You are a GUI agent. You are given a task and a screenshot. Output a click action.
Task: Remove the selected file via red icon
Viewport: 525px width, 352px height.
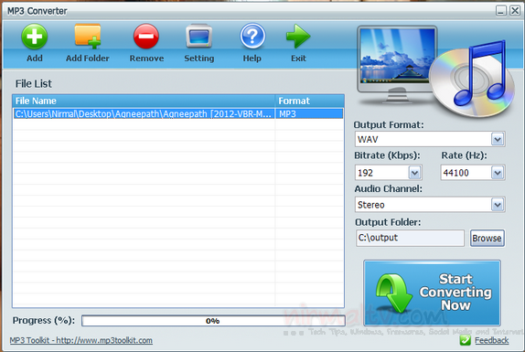(146, 37)
